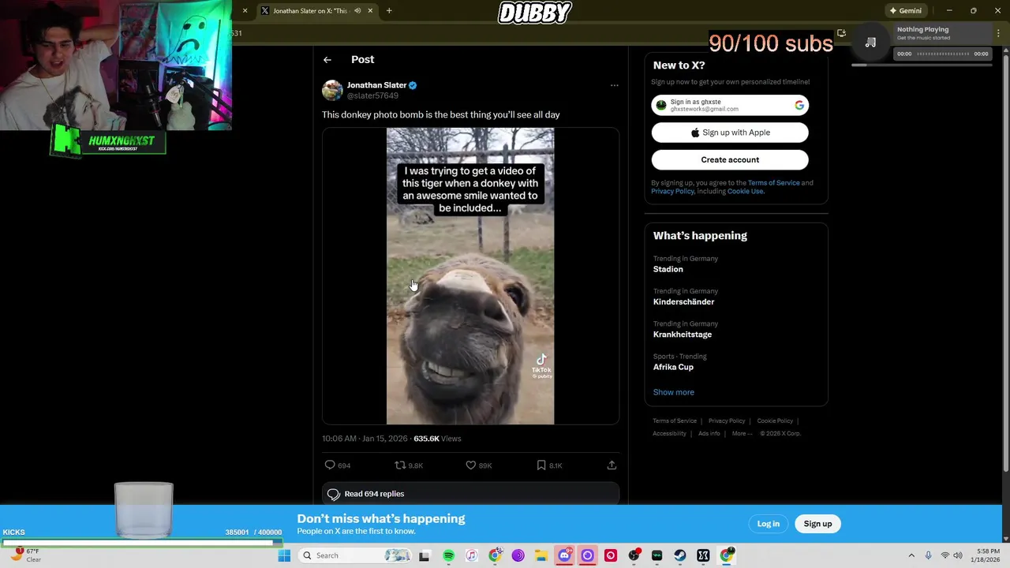Open Read 694 replies
This screenshot has height=568, width=1010.
[470, 494]
